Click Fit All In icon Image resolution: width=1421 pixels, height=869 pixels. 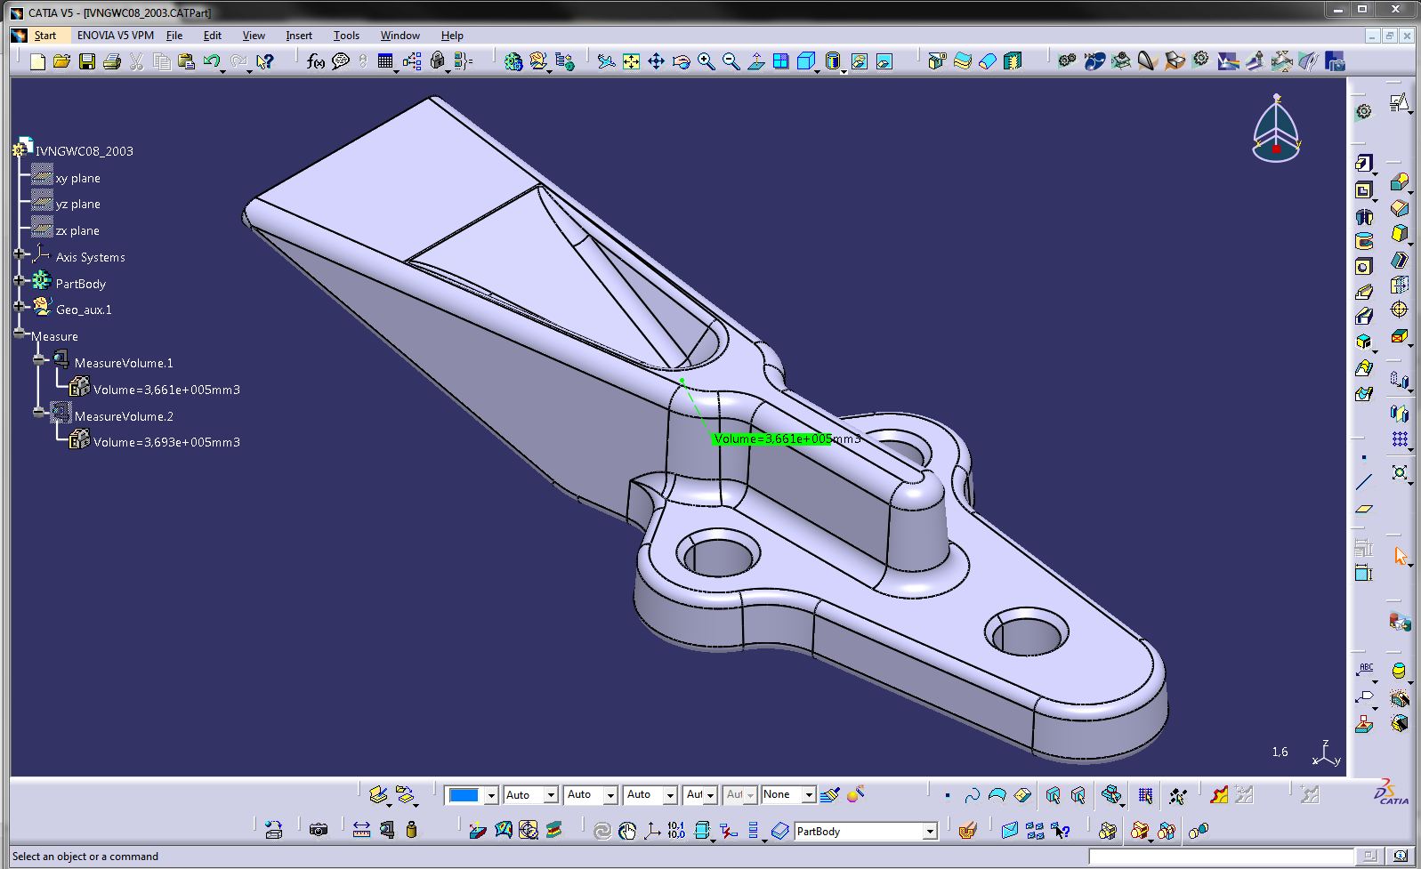pos(631,61)
